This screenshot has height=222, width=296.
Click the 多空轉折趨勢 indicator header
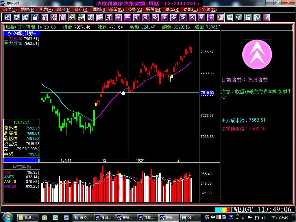point(22,34)
